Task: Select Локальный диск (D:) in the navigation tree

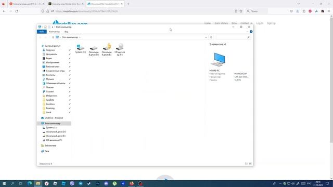Action: point(56,132)
